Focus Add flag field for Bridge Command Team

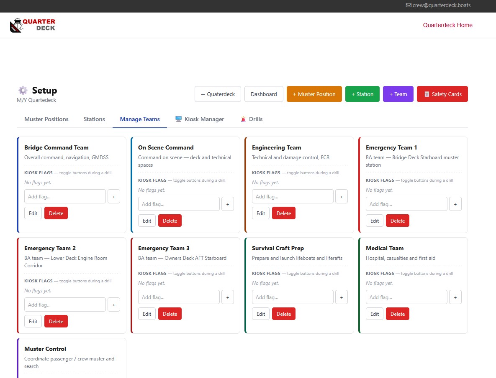65,197
